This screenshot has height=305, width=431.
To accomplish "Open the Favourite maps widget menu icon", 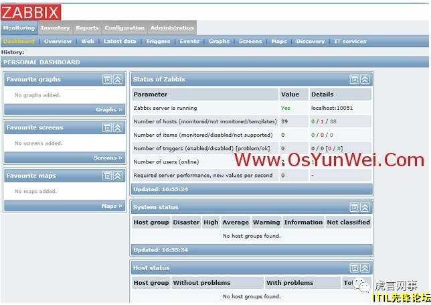I will (107, 176).
